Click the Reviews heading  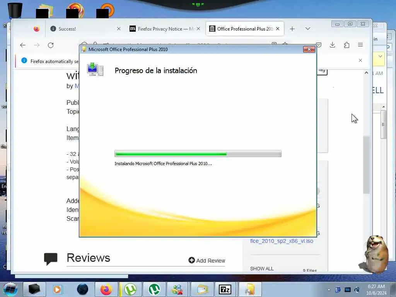coord(89,258)
